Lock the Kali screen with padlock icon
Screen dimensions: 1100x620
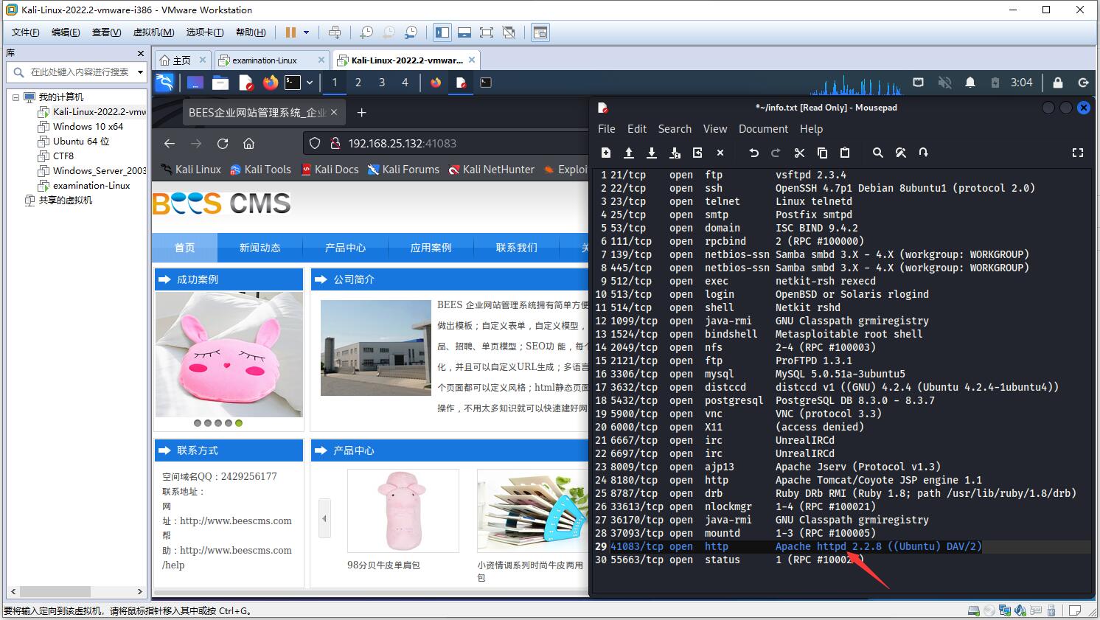click(1058, 83)
